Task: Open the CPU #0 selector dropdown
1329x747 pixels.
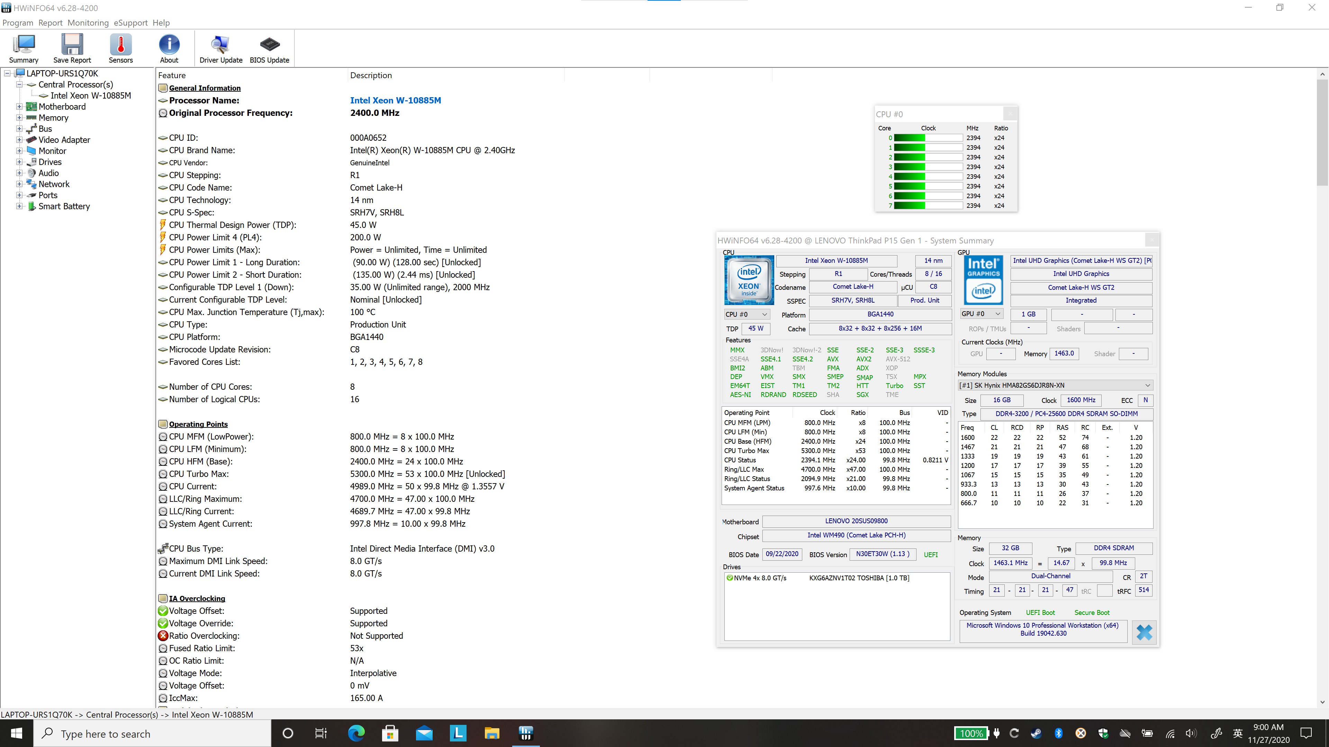Action: click(747, 314)
